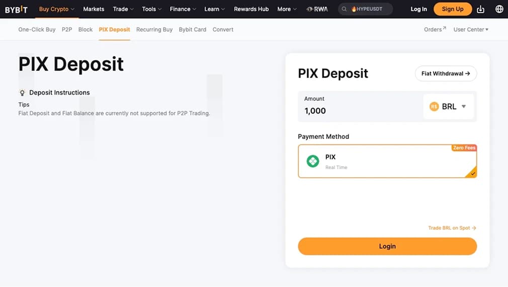The height and width of the screenshot is (287, 508).
Task: Click the Amount input field
Action: [x=360, y=106]
